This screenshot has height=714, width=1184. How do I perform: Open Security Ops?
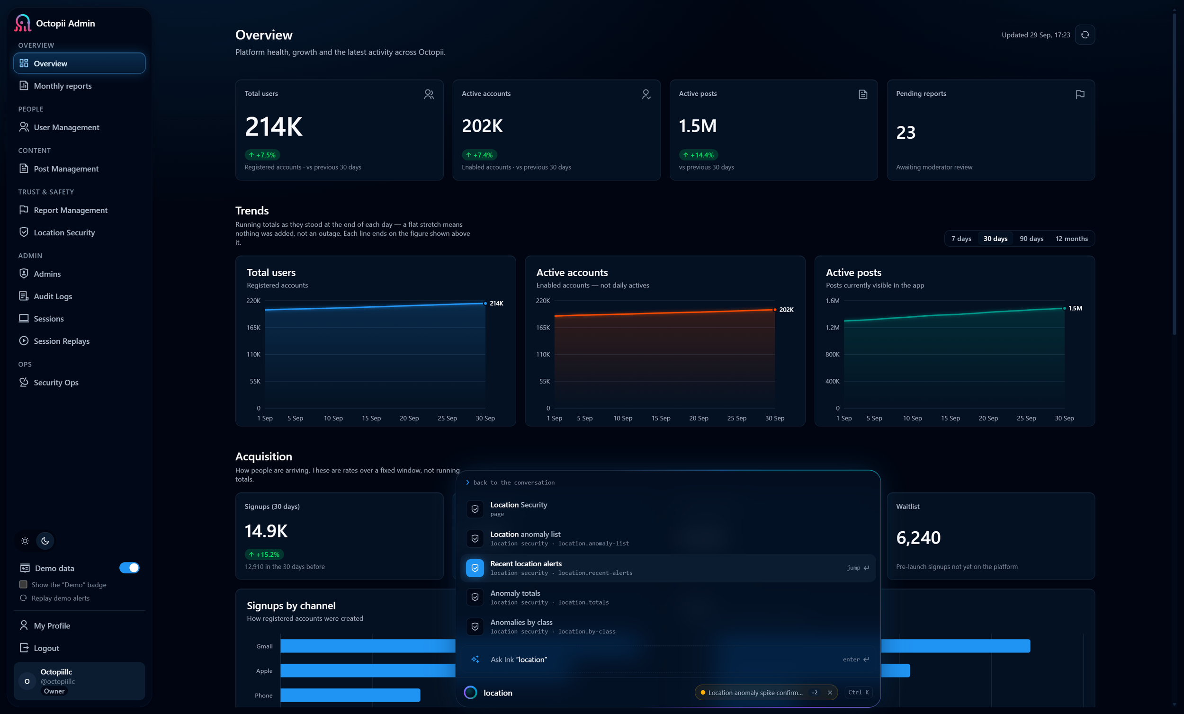79,382
